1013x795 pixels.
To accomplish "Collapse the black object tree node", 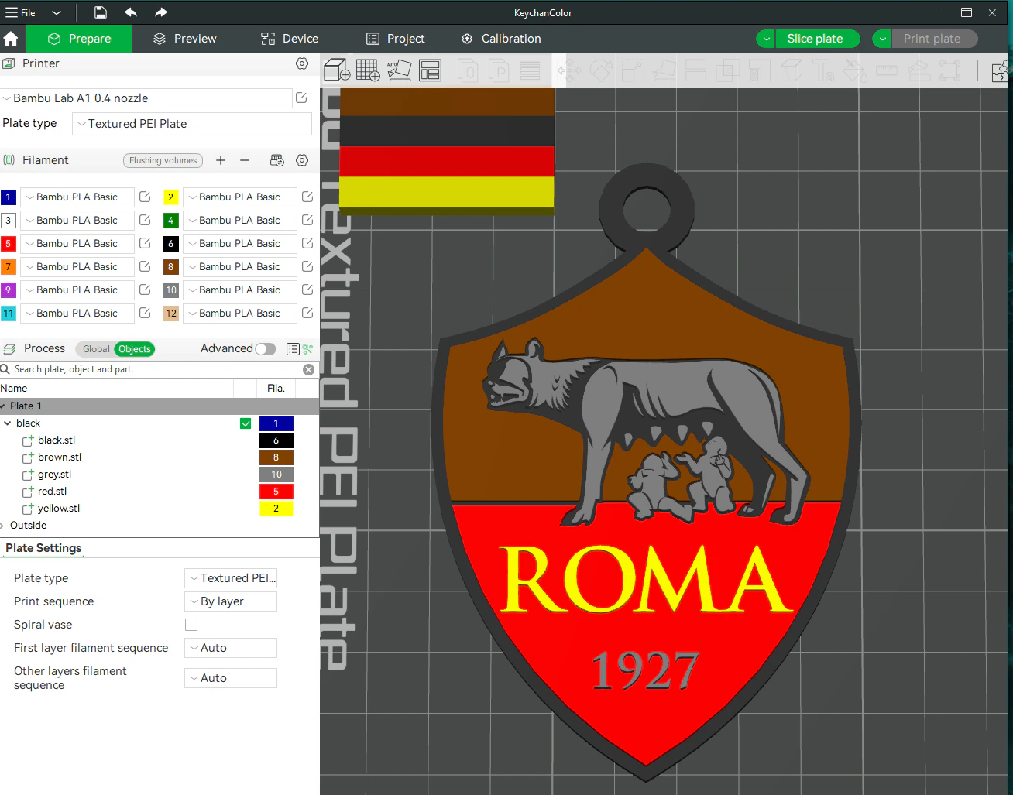I will click(8, 423).
